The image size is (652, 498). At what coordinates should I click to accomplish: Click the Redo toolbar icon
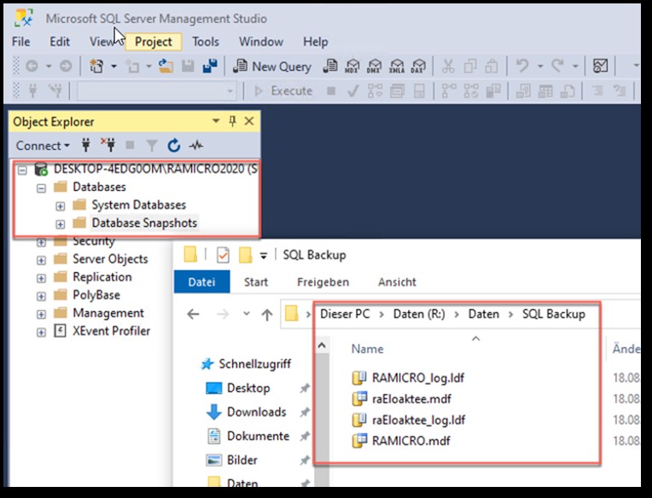click(x=558, y=66)
